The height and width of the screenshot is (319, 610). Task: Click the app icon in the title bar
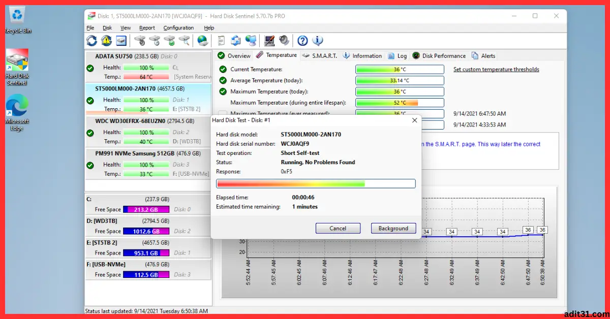[x=91, y=16]
